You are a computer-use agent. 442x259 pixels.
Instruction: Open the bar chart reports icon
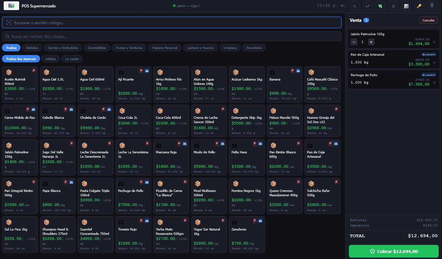tap(406, 6)
